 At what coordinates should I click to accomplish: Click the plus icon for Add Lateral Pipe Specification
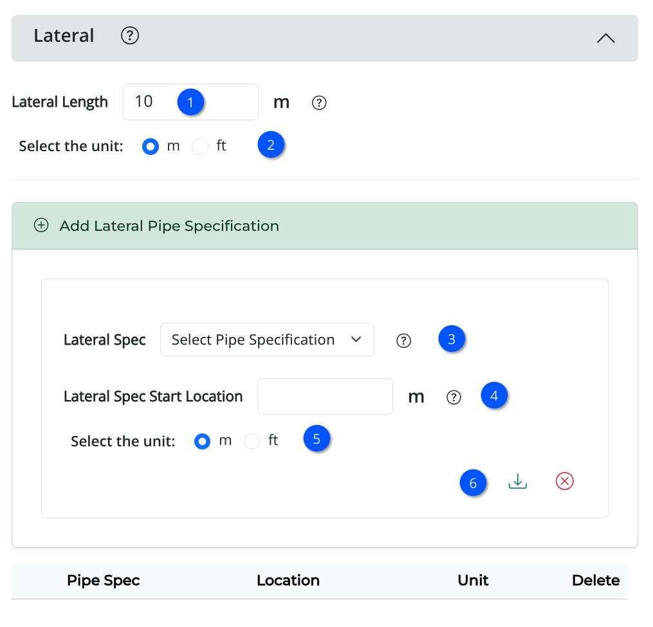pyautogui.click(x=41, y=225)
